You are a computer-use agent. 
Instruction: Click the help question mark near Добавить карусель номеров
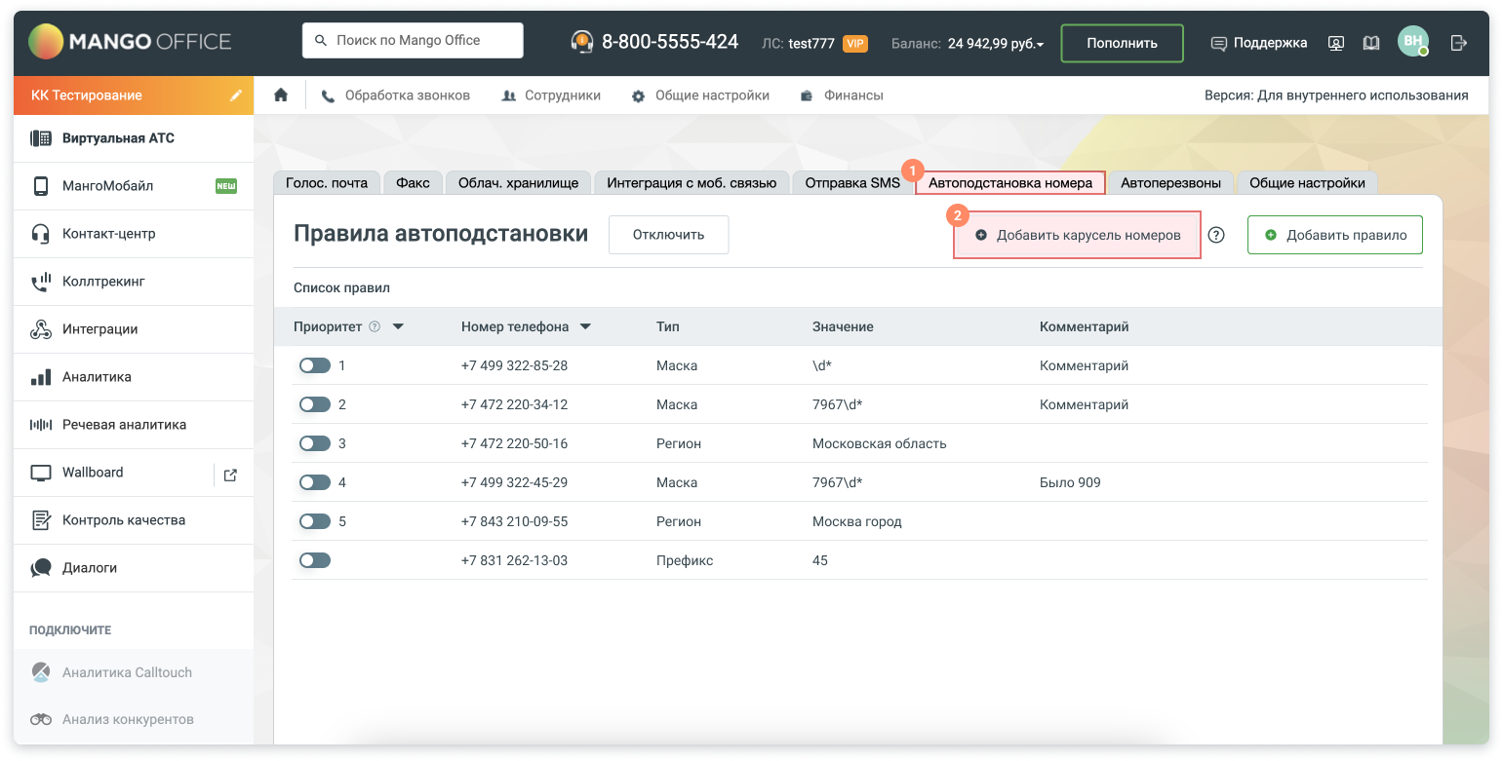click(x=1216, y=235)
